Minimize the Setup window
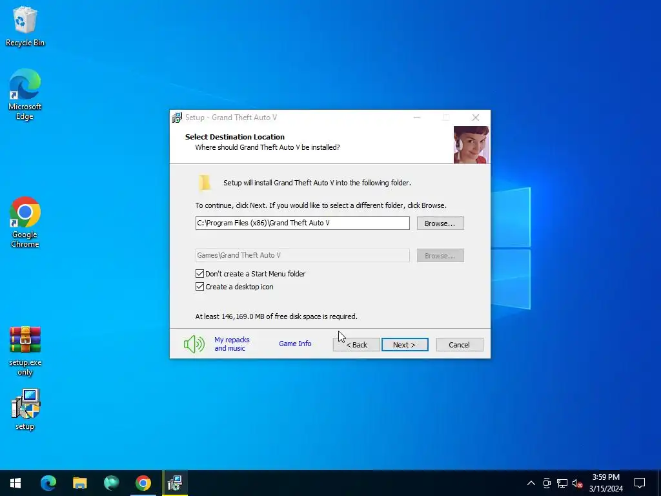The height and width of the screenshot is (496, 661). [x=417, y=118]
